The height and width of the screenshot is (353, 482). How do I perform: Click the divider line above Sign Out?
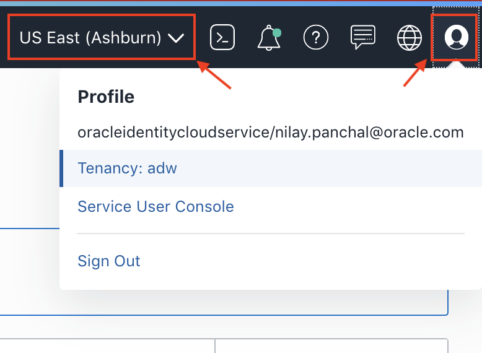(270, 233)
